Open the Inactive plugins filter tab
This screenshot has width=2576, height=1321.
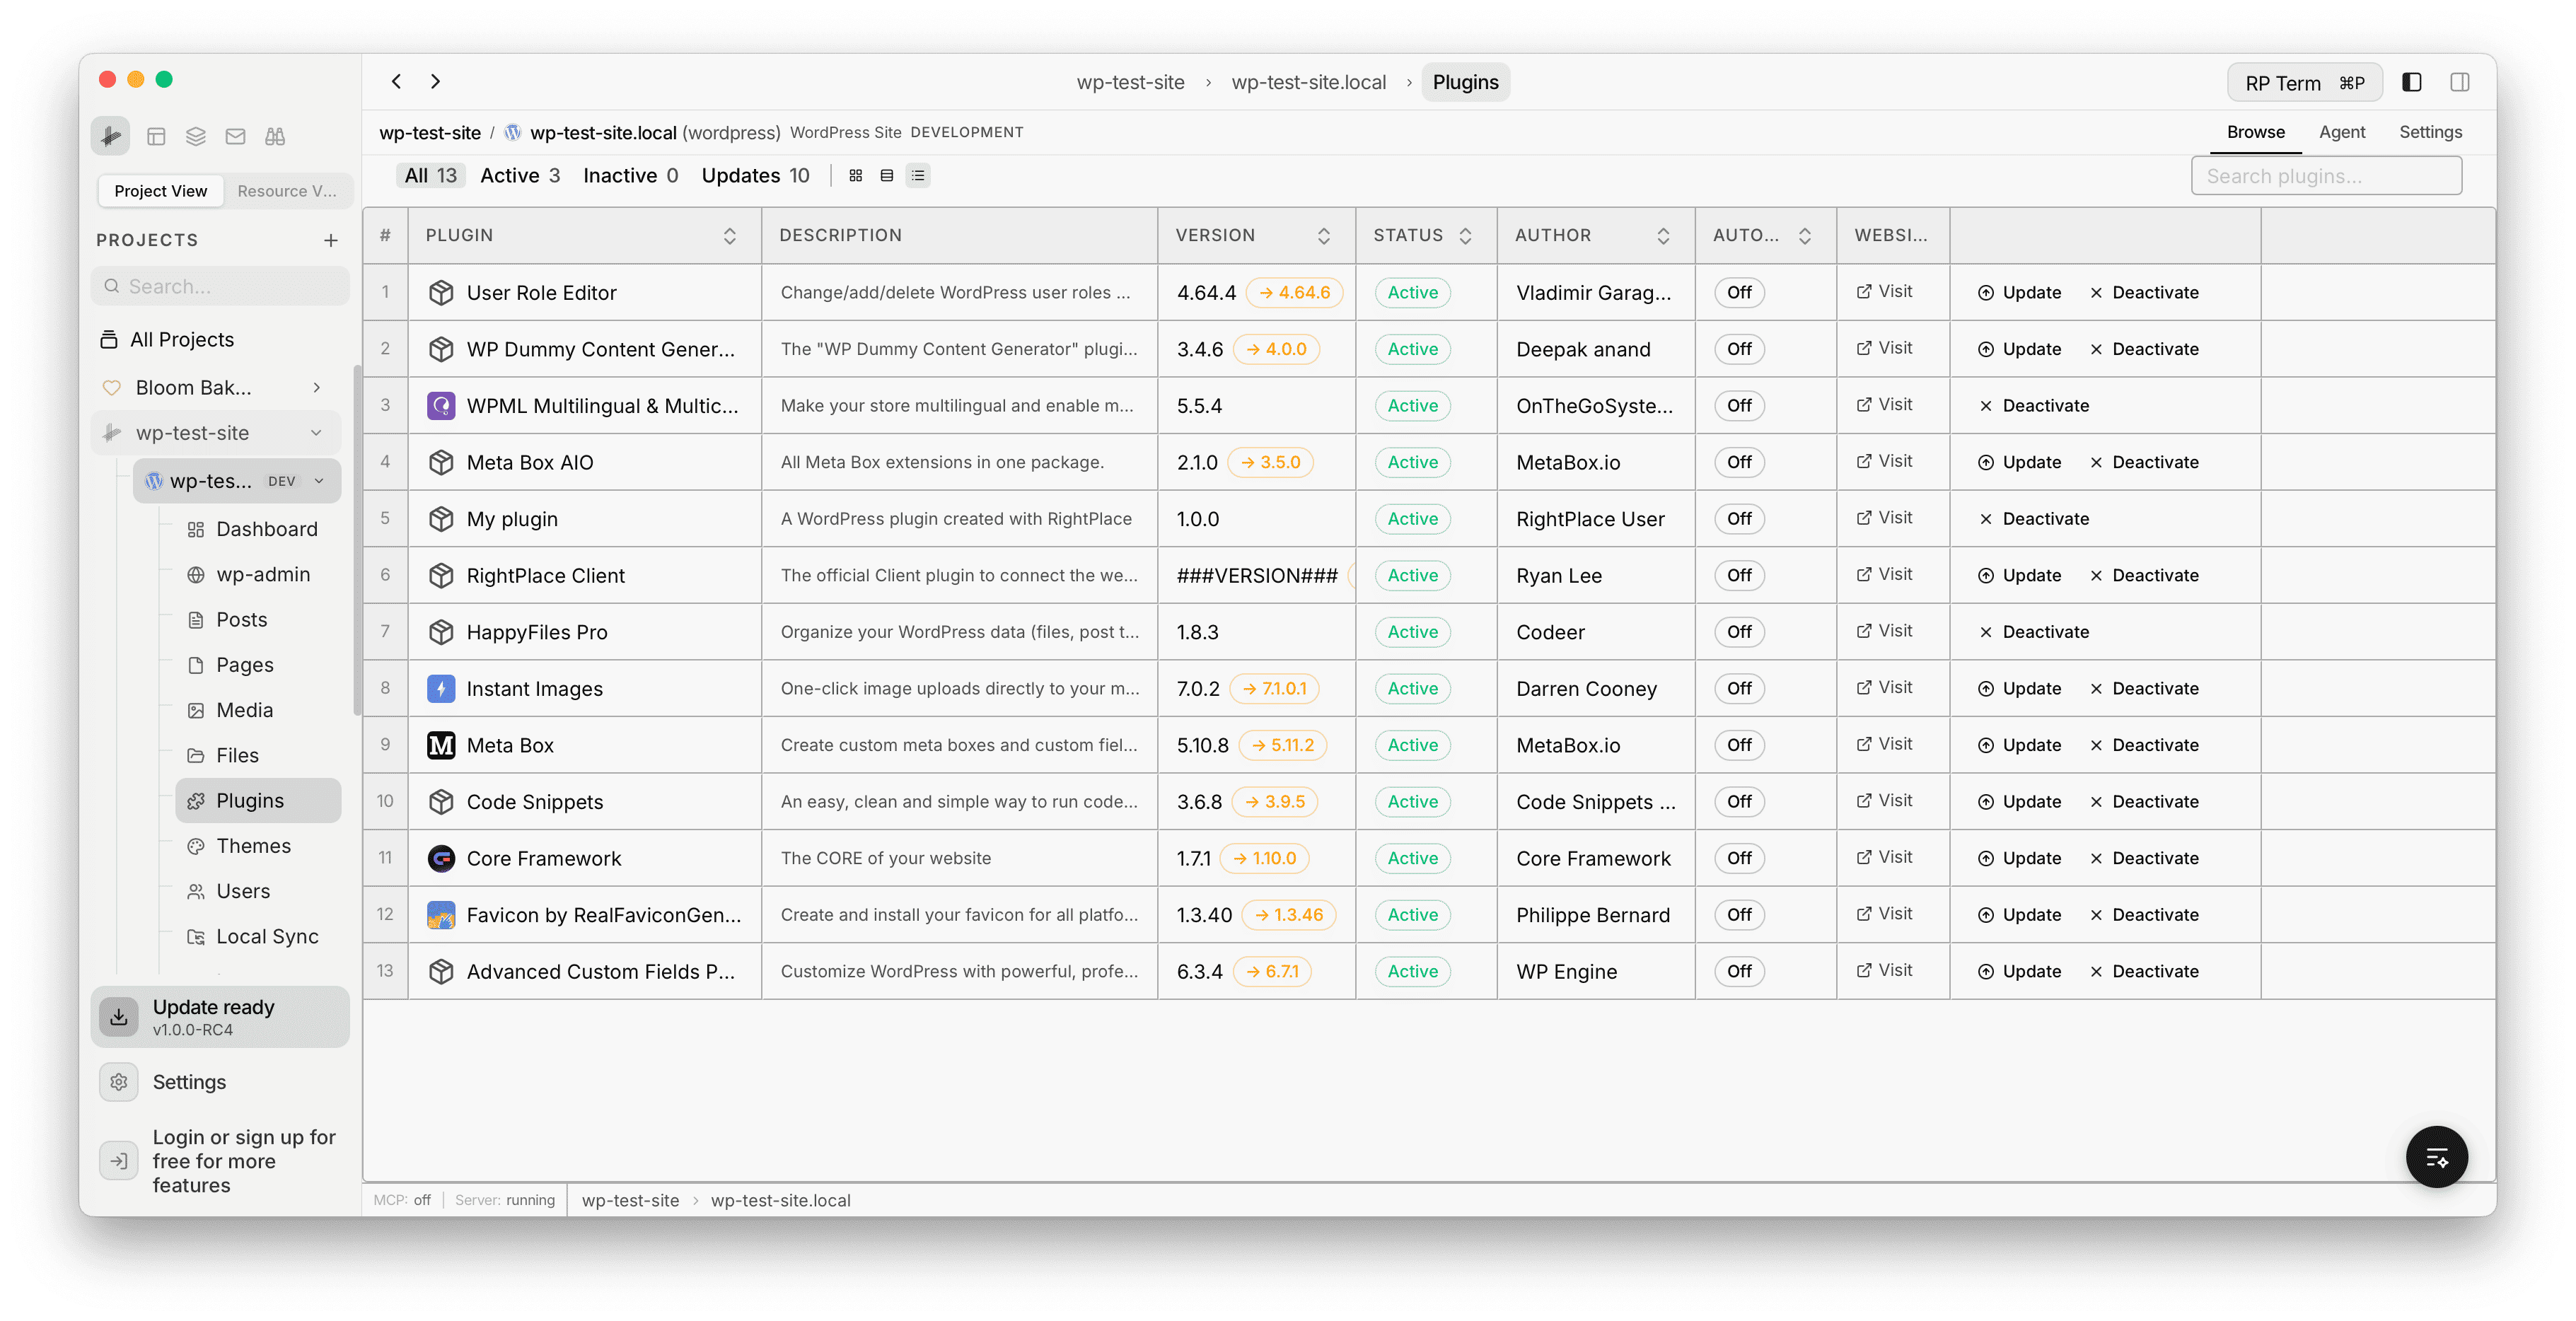click(630, 175)
